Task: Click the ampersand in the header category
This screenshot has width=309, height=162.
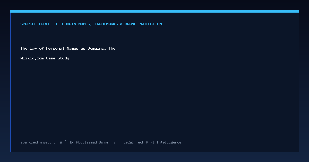Action: (121, 24)
